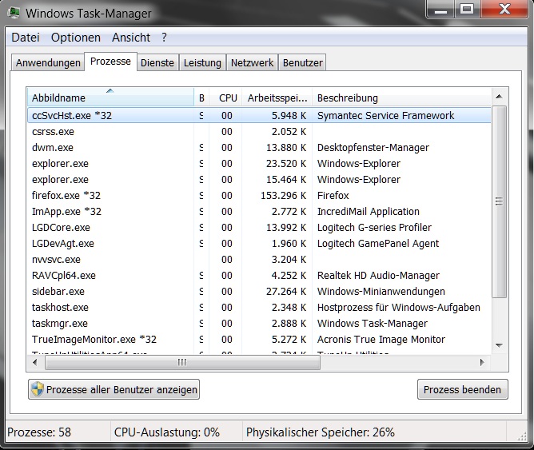The image size is (534, 450).
Task: Select the Prozesse tab
Action: [110, 62]
